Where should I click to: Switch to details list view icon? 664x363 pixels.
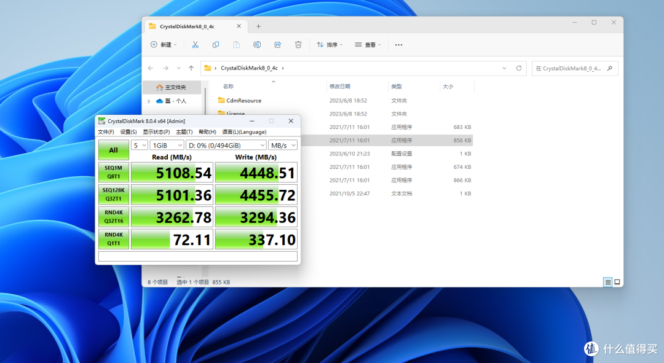(607, 282)
